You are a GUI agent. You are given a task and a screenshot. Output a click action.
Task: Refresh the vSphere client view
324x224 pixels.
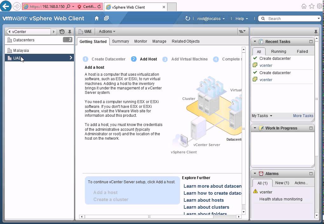[x=187, y=18]
